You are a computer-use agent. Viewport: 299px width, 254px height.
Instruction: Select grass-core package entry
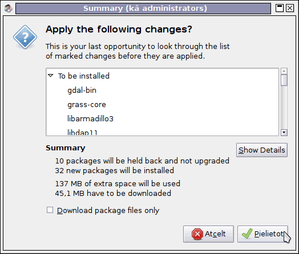point(87,105)
